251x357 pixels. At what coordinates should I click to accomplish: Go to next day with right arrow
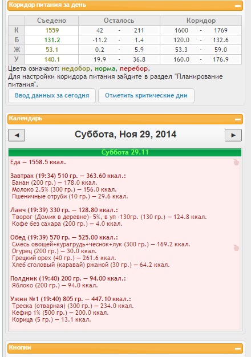click(x=233, y=135)
